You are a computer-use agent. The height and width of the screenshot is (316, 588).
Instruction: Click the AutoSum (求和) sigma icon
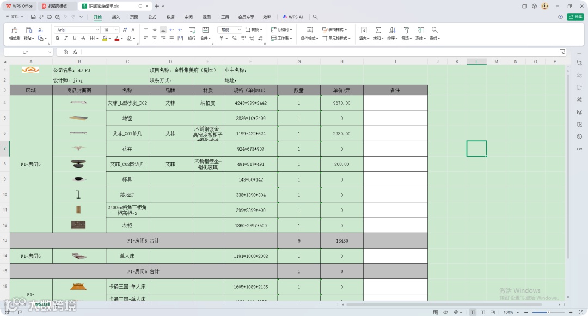[378, 30]
